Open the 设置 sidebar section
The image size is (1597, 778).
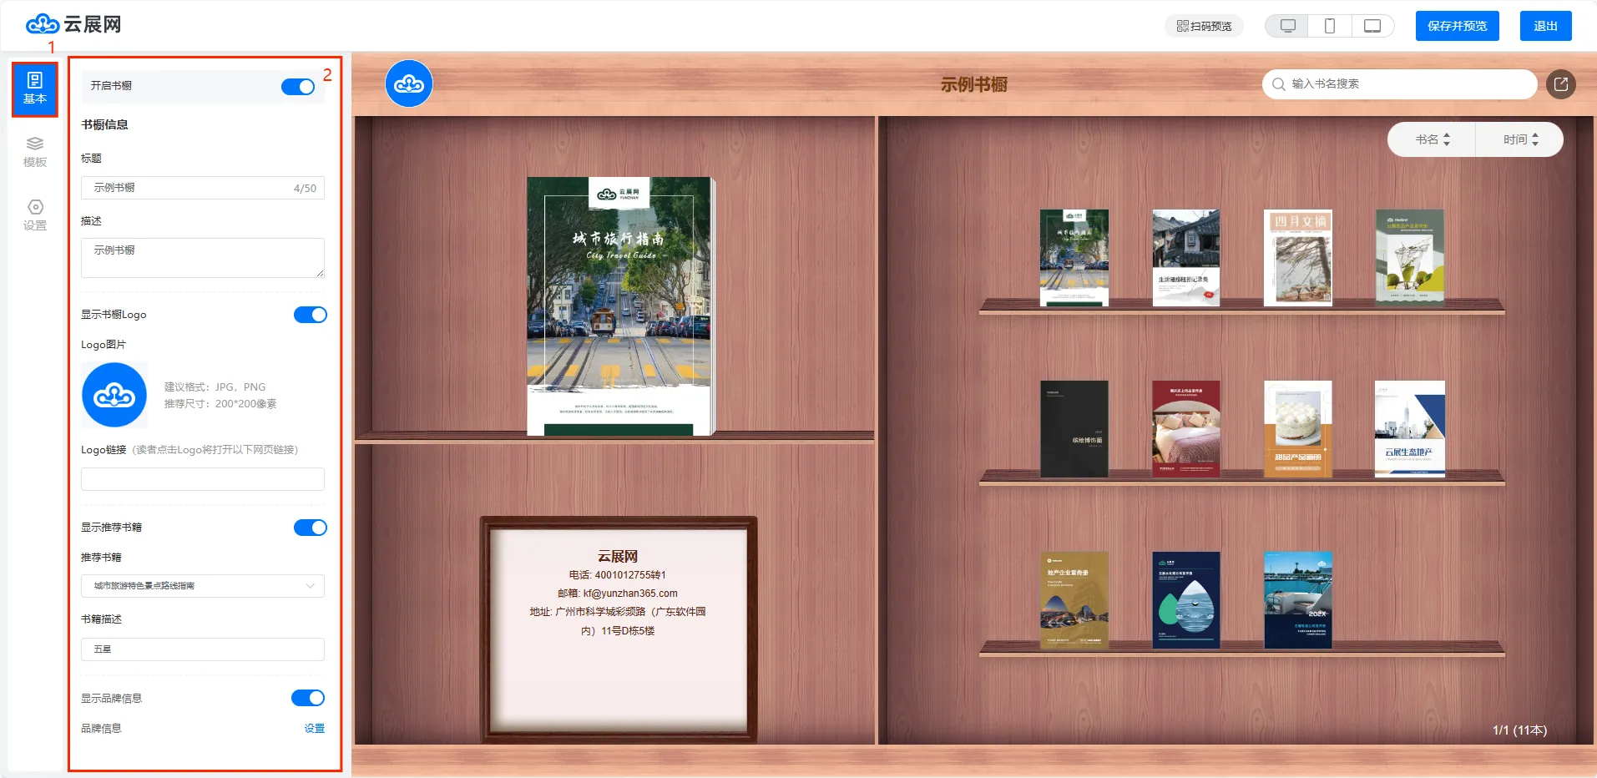point(35,215)
